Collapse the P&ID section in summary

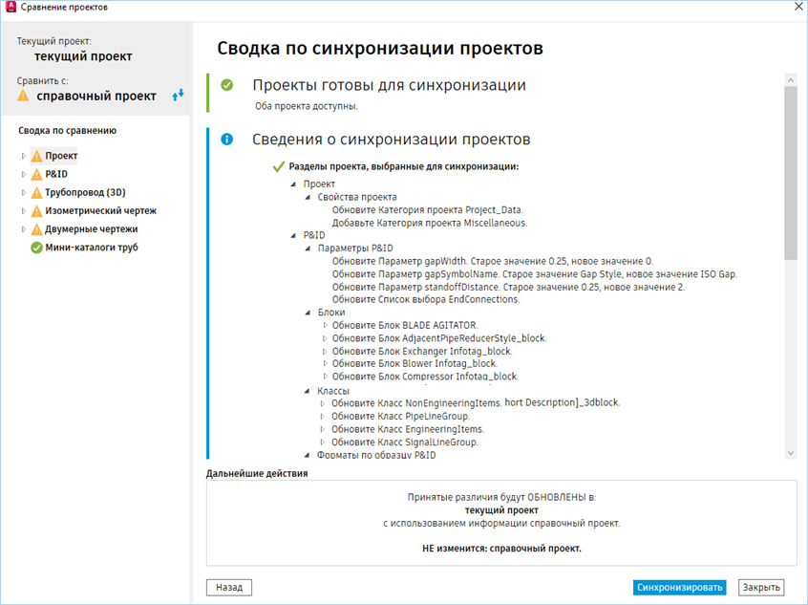[x=294, y=235]
